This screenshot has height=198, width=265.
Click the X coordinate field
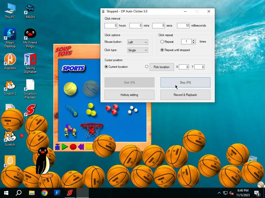tap(184, 67)
